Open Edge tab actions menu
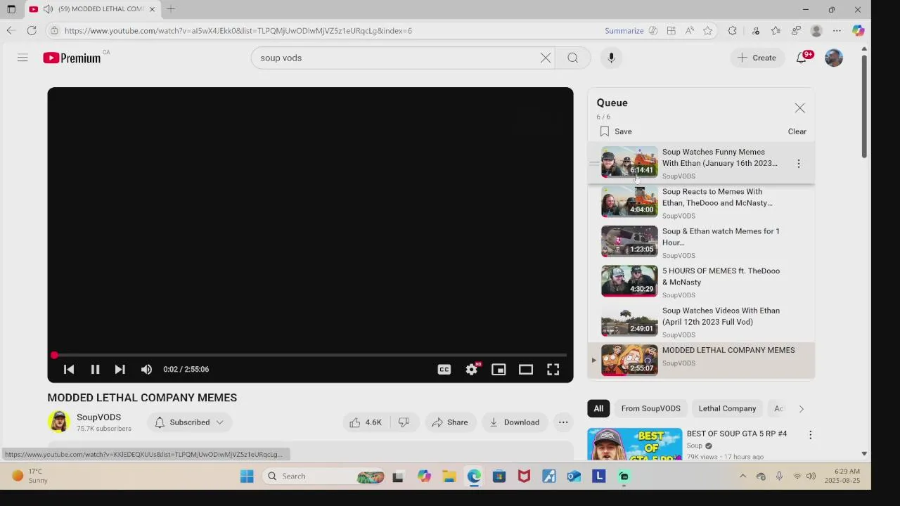Screen dimensions: 900x506 point(11,9)
